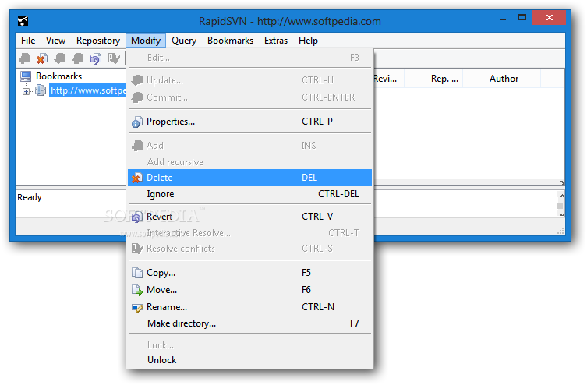This screenshot has width=587, height=385.
Task: Click the Add toolbar icon
Action: (x=25, y=58)
